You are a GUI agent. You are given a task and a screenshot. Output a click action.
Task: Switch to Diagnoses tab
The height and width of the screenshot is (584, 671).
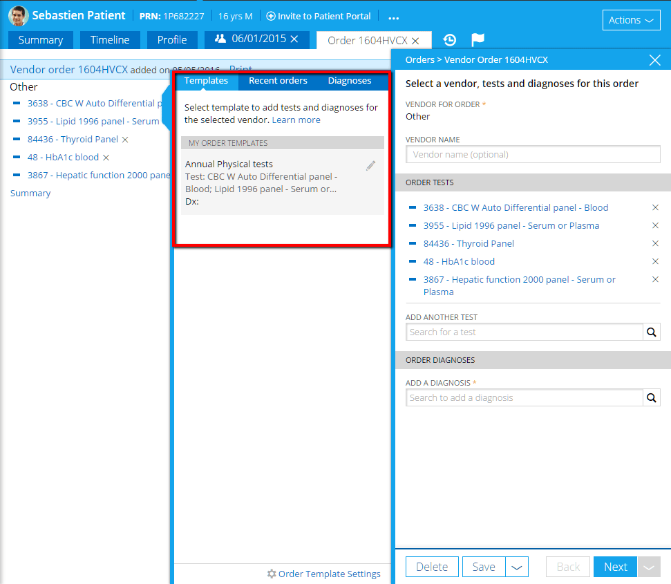(x=349, y=81)
